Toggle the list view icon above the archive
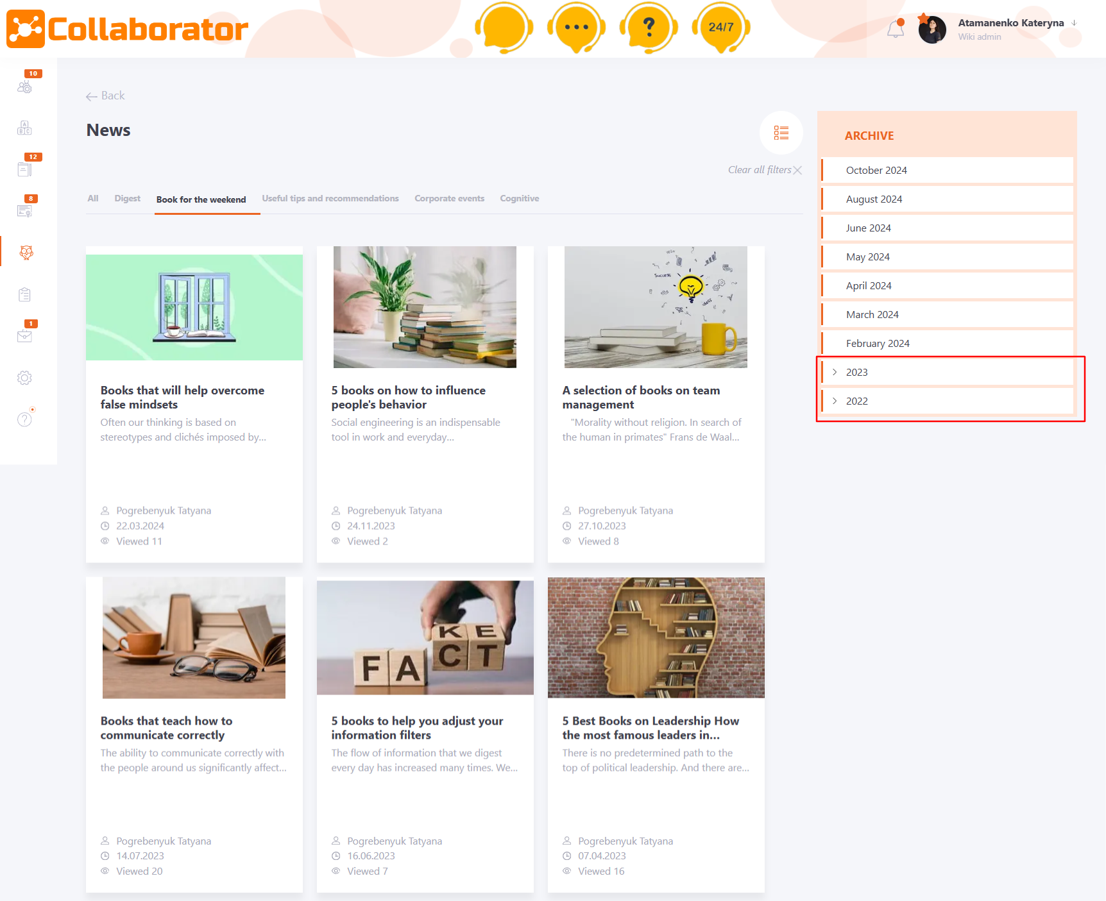Screen dimensions: 1106x901 pyautogui.click(x=781, y=133)
